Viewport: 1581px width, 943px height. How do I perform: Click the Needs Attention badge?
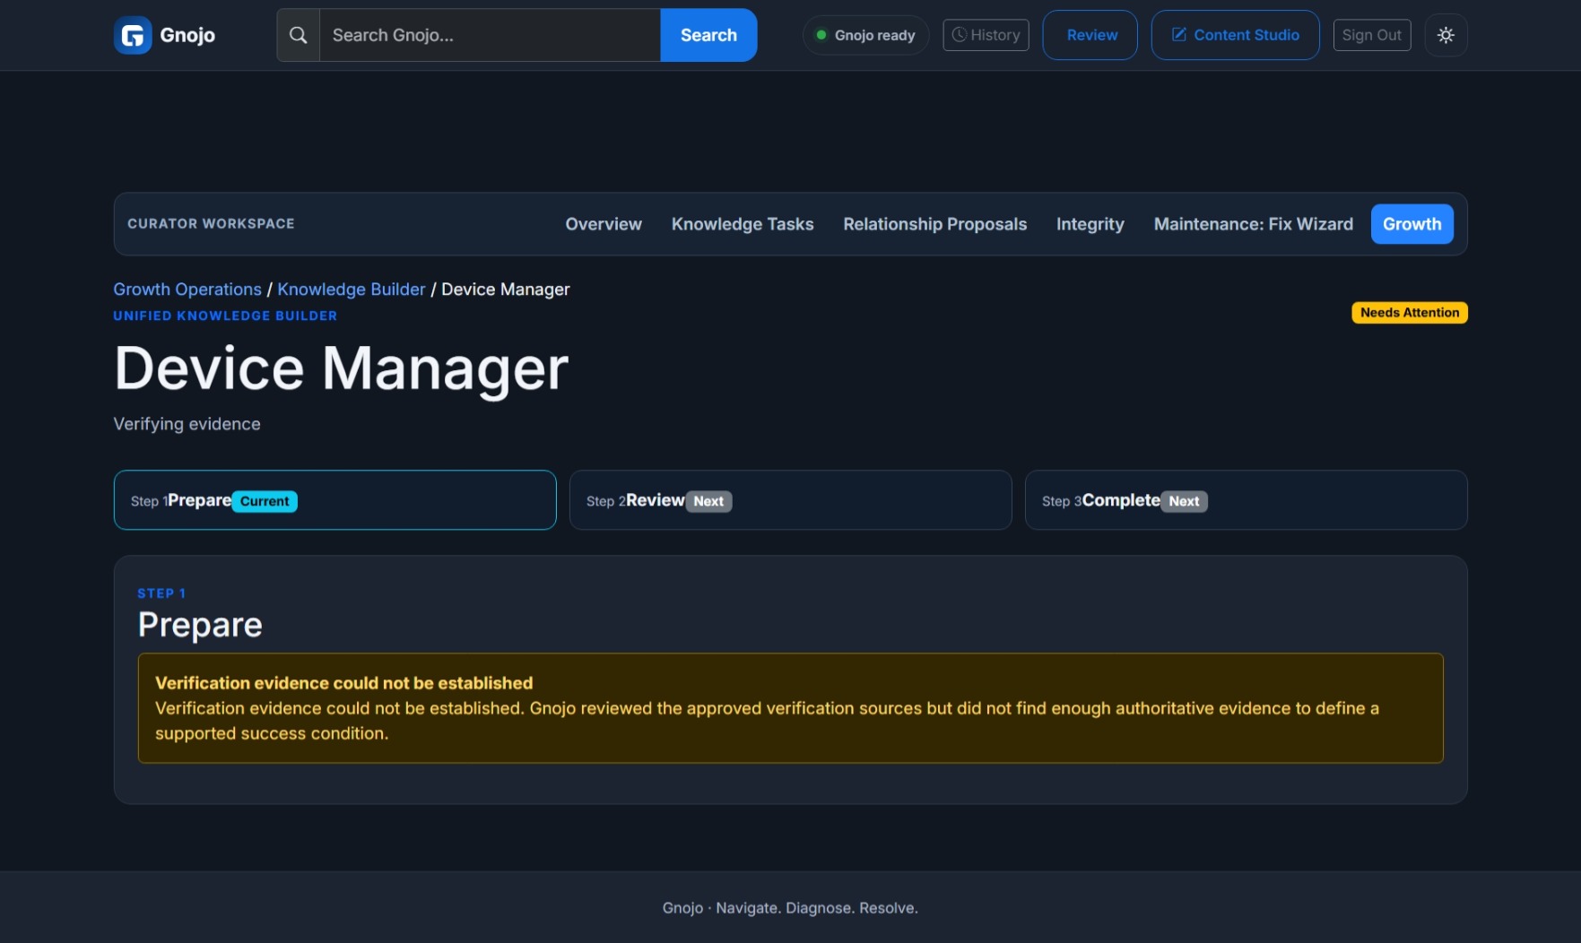pyautogui.click(x=1409, y=313)
